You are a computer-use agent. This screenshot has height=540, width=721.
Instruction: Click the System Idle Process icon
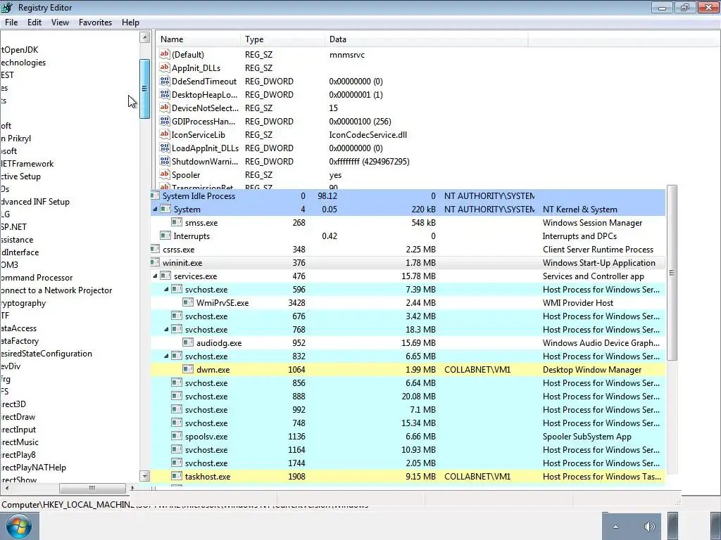pyautogui.click(x=155, y=195)
